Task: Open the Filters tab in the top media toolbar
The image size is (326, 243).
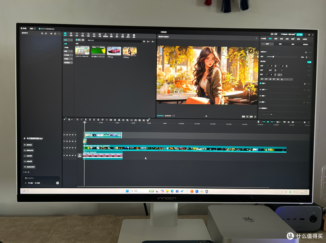Action: [x=111, y=35]
